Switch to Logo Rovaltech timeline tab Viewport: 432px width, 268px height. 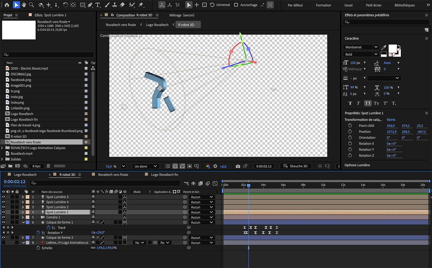click(x=25, y=174)
